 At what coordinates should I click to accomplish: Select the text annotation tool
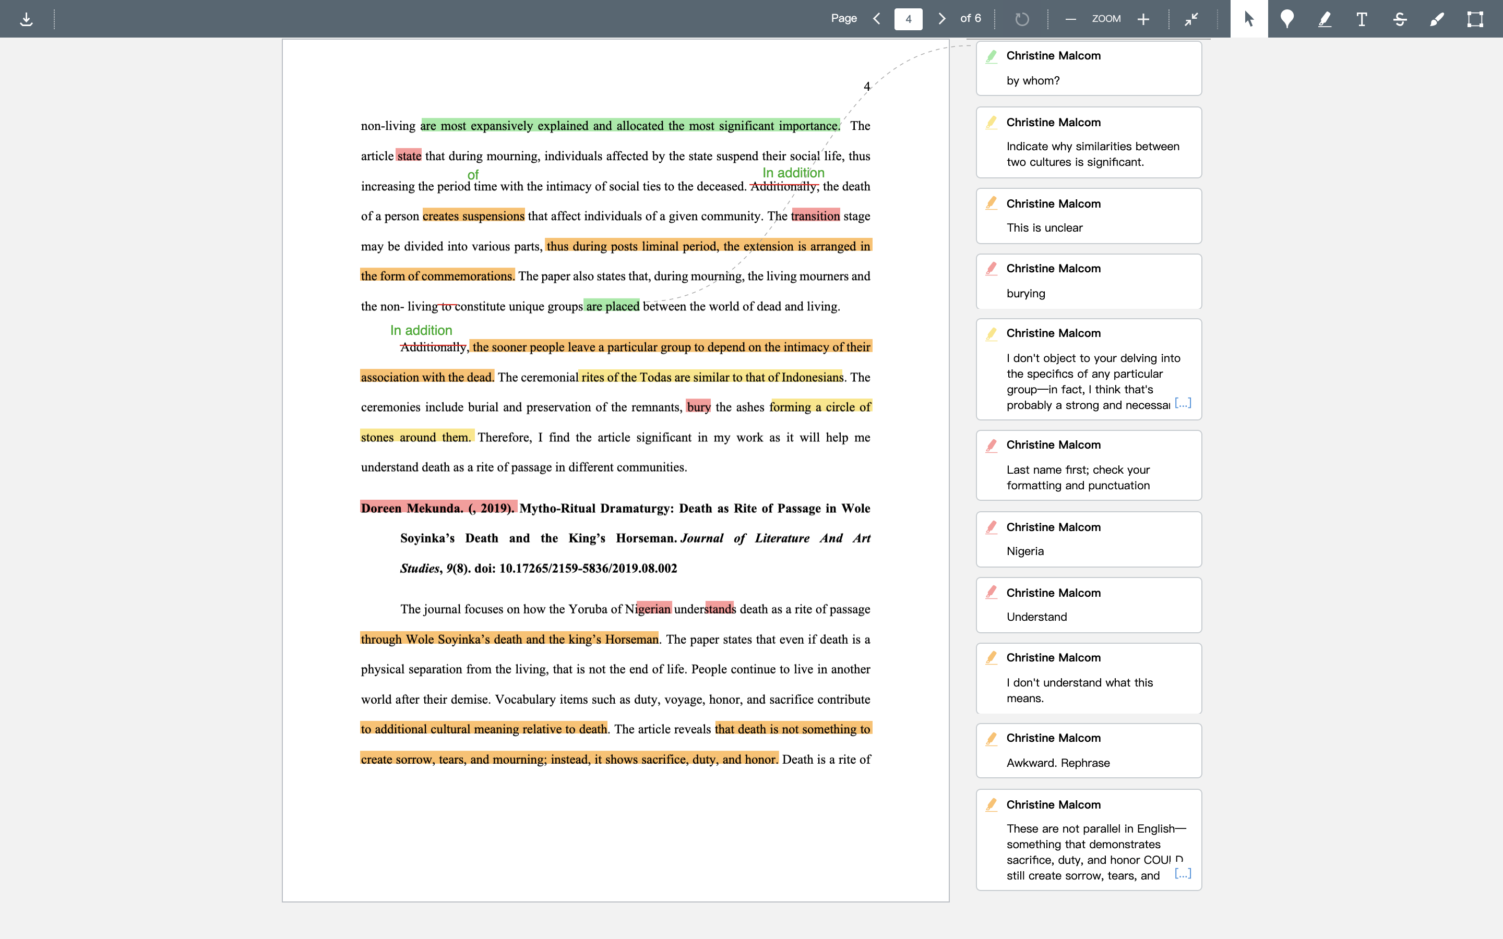[1362, 19]
